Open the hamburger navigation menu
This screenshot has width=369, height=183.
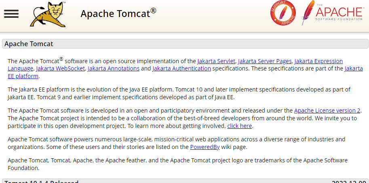pyautogui.click(x=11, y=14)
